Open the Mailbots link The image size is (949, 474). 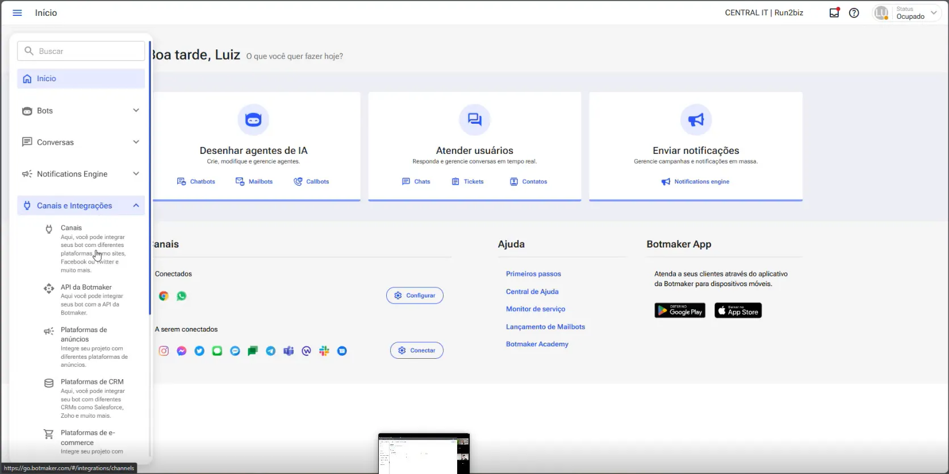click(254, 182)
